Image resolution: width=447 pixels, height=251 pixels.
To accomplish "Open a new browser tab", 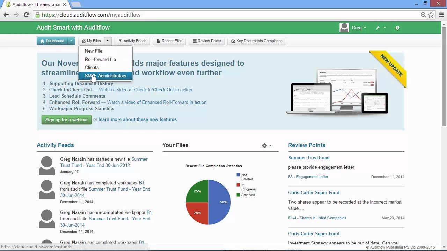I will 76,5.
